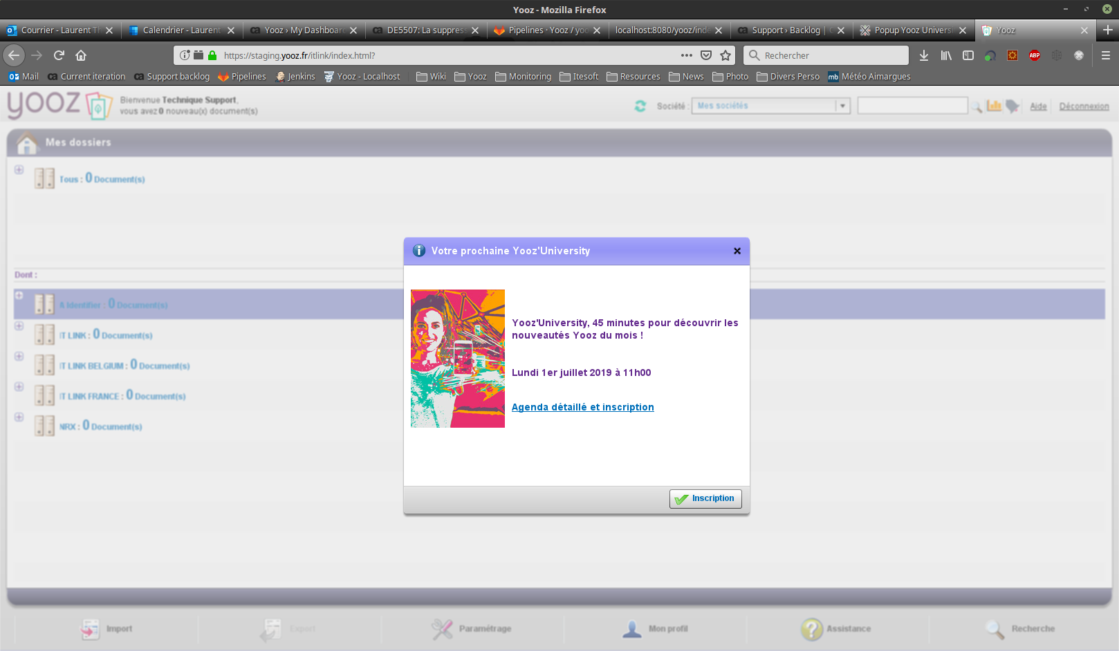
Task: Open the Wiki bookmarks folder
Action: pos(431,77)
